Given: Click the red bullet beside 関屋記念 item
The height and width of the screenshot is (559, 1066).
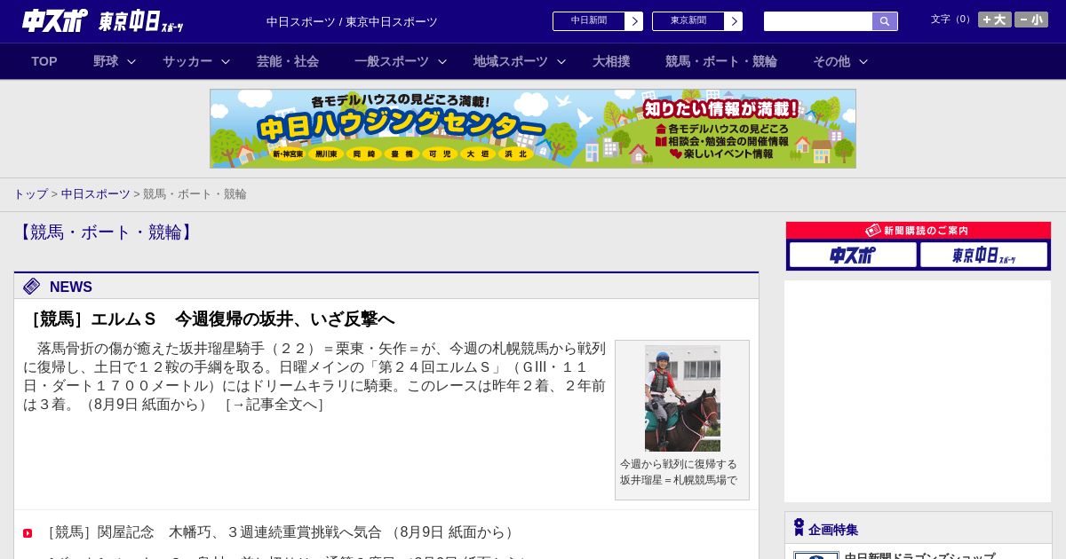Looking at the screenshot, I should [x=28, y=533].
